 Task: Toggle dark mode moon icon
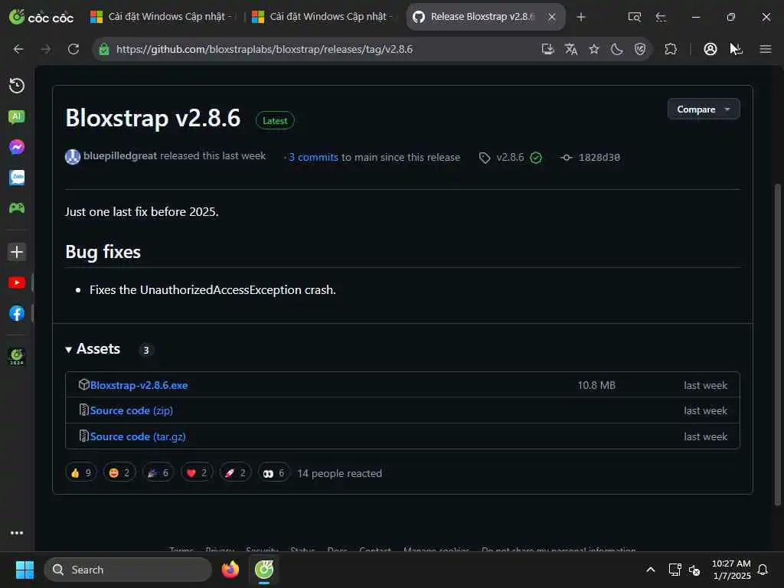pyautogui.click(x=617, y=49)
